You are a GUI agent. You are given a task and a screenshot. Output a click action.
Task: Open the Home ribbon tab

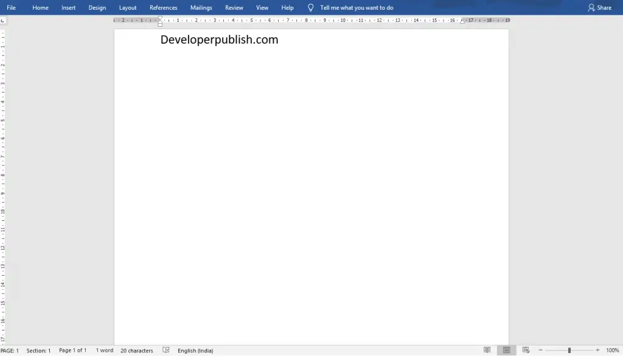(40, 7)
